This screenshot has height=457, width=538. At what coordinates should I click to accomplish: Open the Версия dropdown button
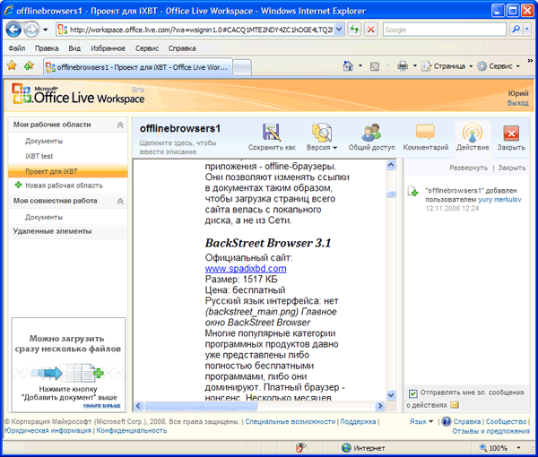[x=322, y=137]
